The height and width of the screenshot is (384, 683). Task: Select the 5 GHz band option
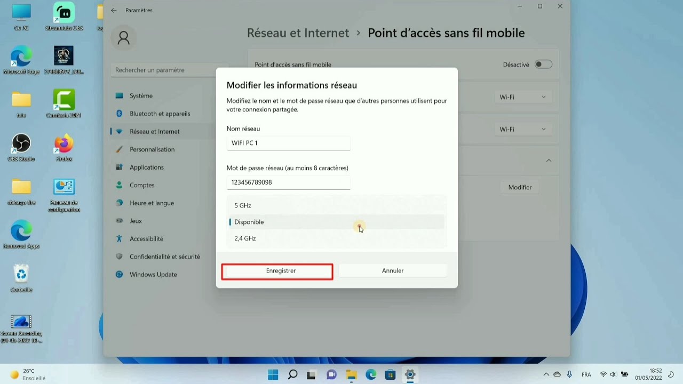click(337, 205)
